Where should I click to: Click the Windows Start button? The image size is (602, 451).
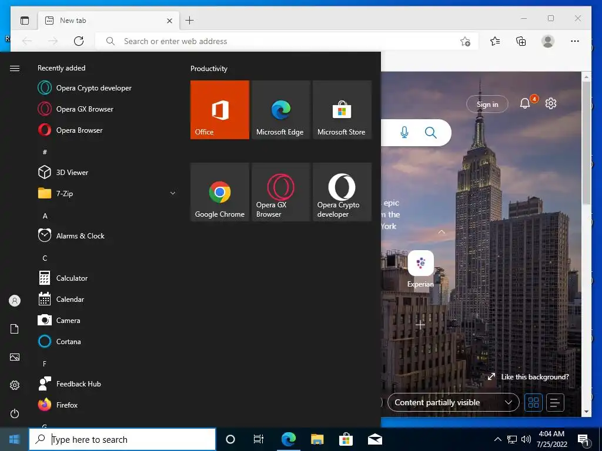tap(14, 439)
